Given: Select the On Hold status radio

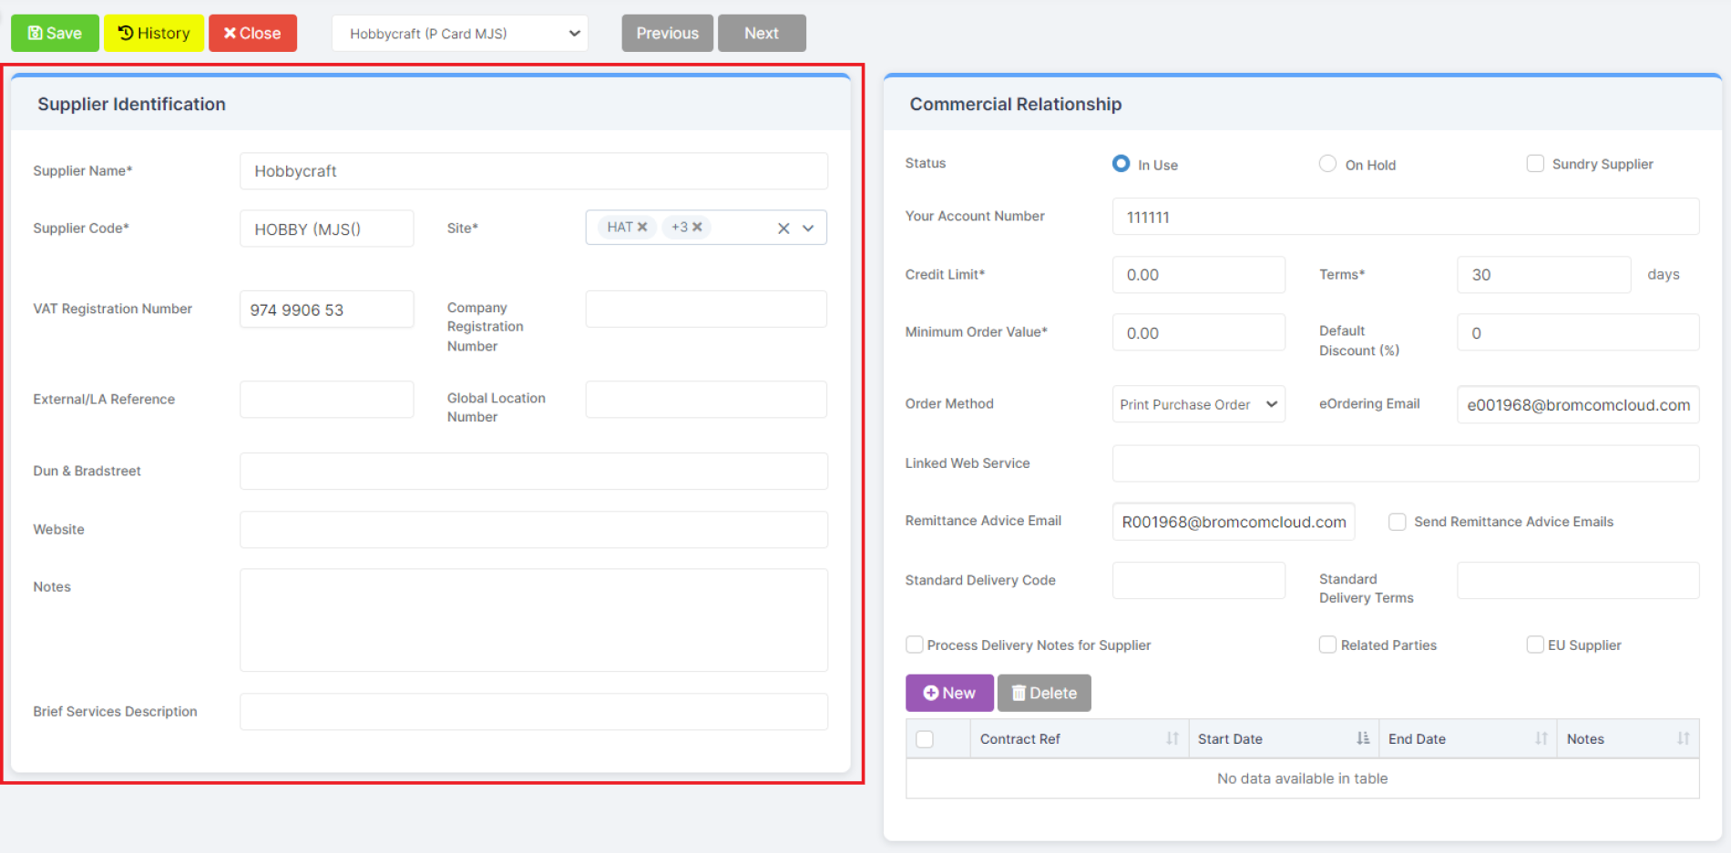Looking at the screenshot, I should [x=1327, y=164].
